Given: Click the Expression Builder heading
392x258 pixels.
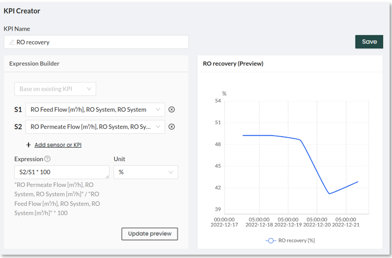Looking at the screenshot, I should click(x=34, y=63).
